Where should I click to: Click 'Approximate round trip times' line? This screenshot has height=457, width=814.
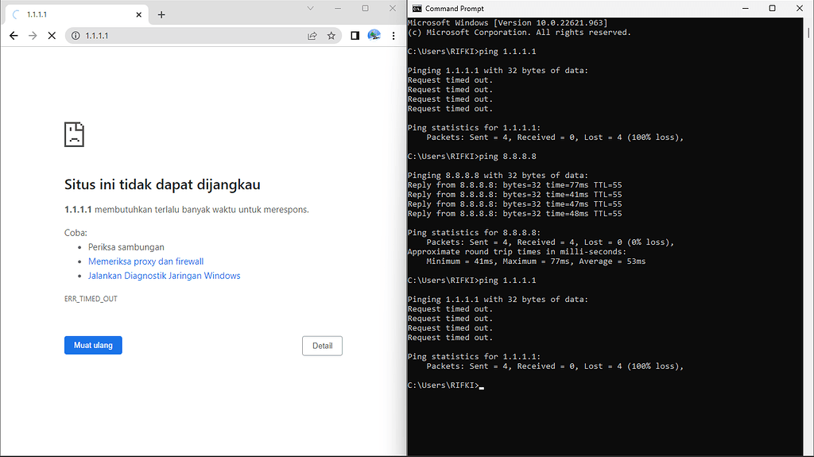coord(517,252)
